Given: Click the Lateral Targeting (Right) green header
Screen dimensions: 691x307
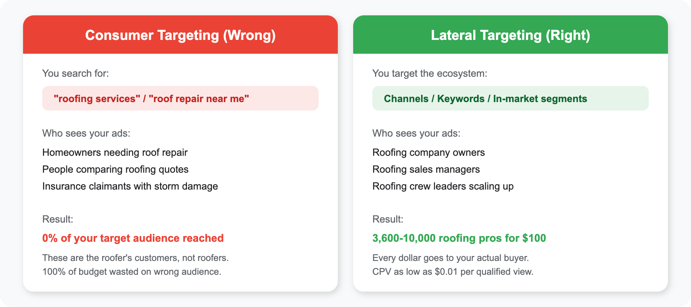Looking at the screenshot, I should pos(511,35).
